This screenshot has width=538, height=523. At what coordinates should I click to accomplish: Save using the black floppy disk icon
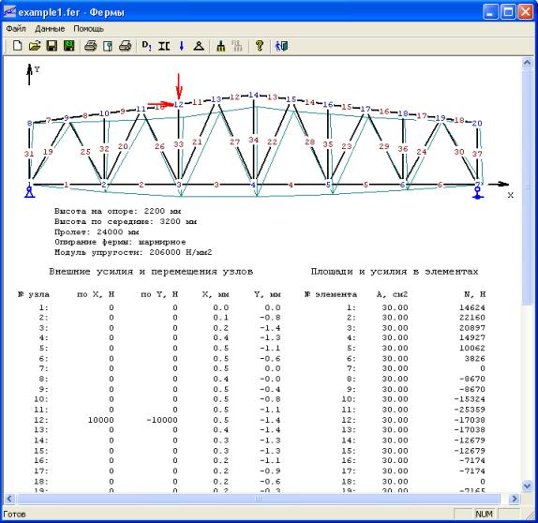click(x=52, y=46)
